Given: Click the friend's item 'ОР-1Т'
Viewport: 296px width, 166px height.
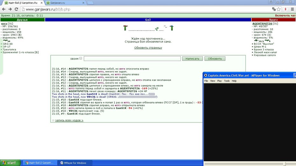Looking at the screenshot, I should pos(7,47).
